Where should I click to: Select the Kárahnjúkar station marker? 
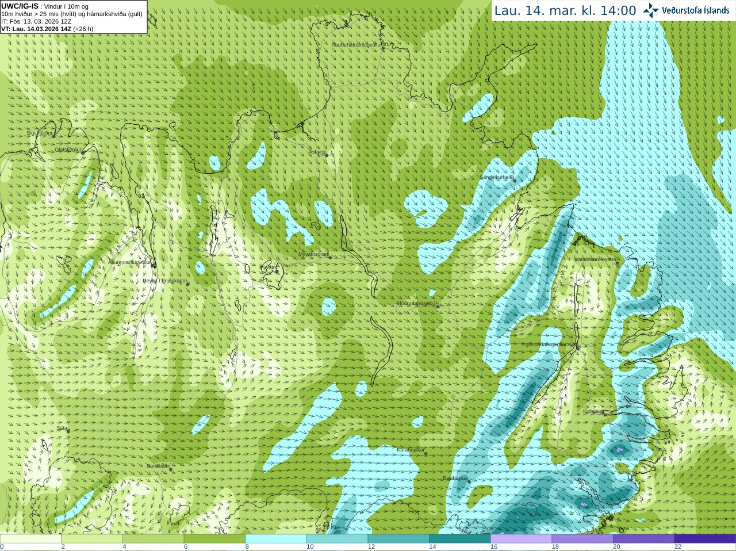pyautogui.click(x=426, y=454)
